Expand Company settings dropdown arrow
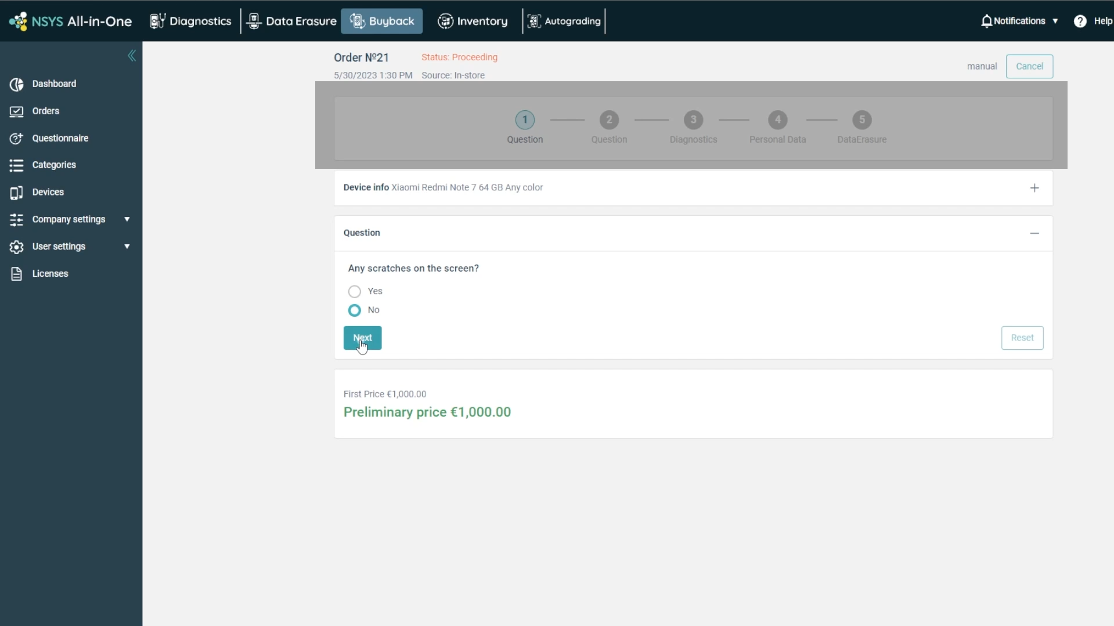 point(127,219)
